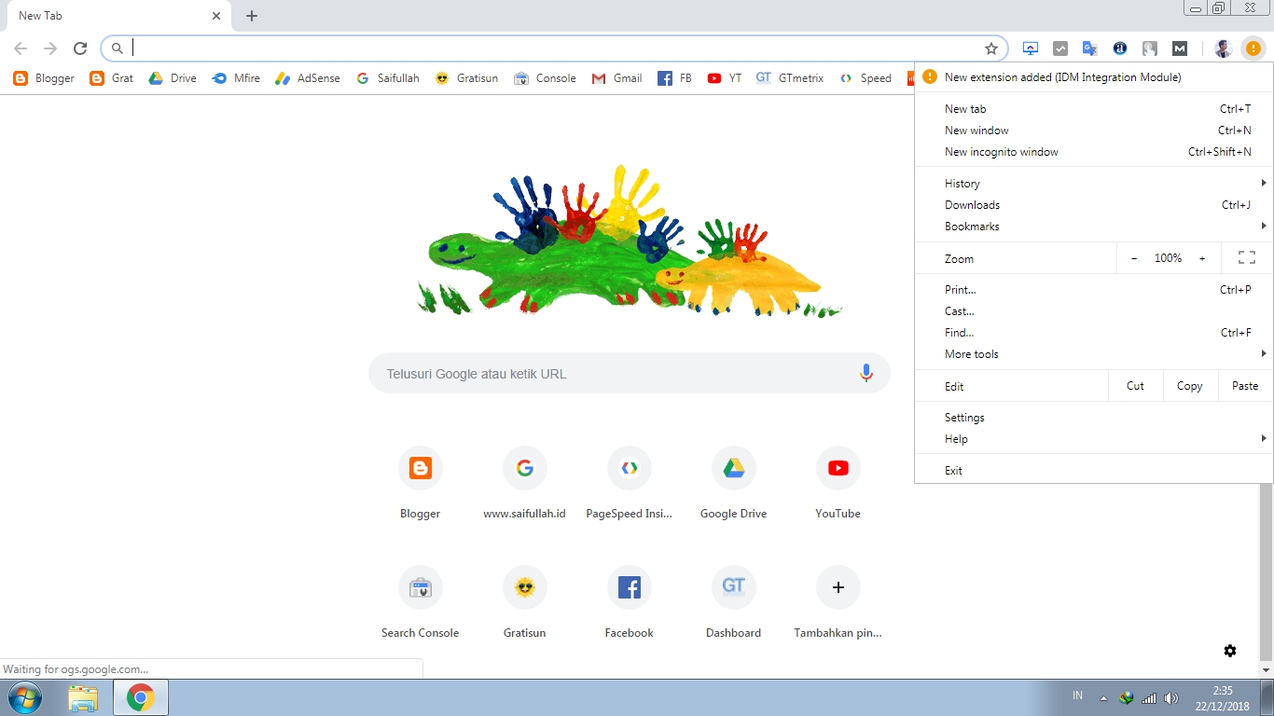Click the volume icon in the system tray
1274x716 pixels.
pyautogui.click(x=1171, y=697)
